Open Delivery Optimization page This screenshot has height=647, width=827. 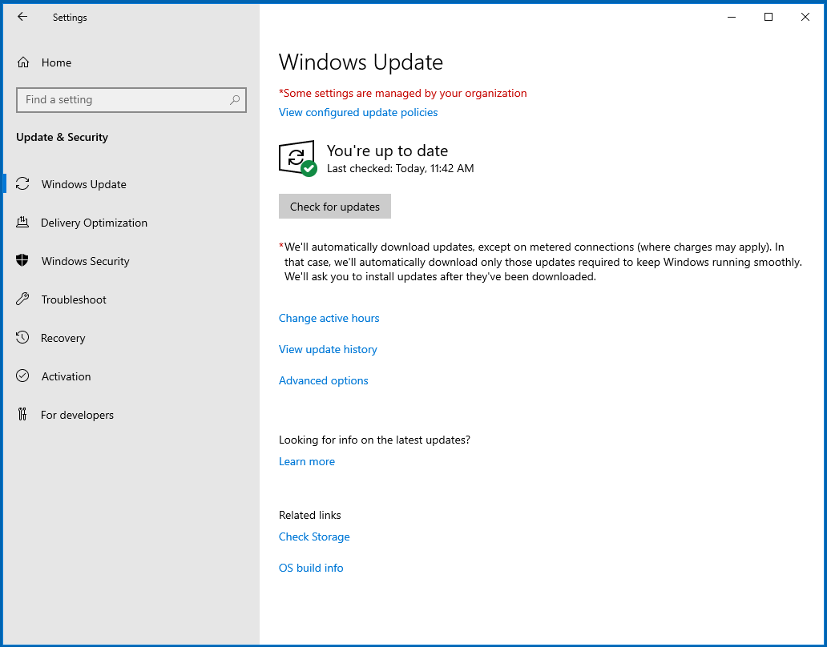point(130,223)
